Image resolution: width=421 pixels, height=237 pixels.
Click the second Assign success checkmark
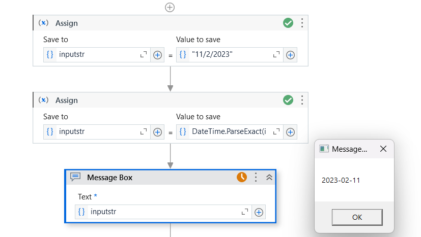[x=288, y=100]
